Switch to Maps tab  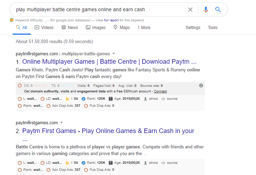[122, 28]
